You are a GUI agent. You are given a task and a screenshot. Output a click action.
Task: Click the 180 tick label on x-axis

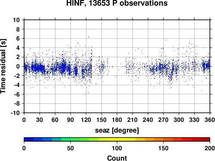(x=117, y=120)
